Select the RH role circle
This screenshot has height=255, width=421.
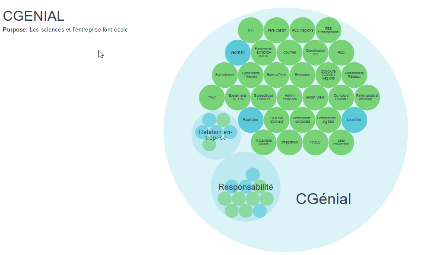[x=250, y=30]
